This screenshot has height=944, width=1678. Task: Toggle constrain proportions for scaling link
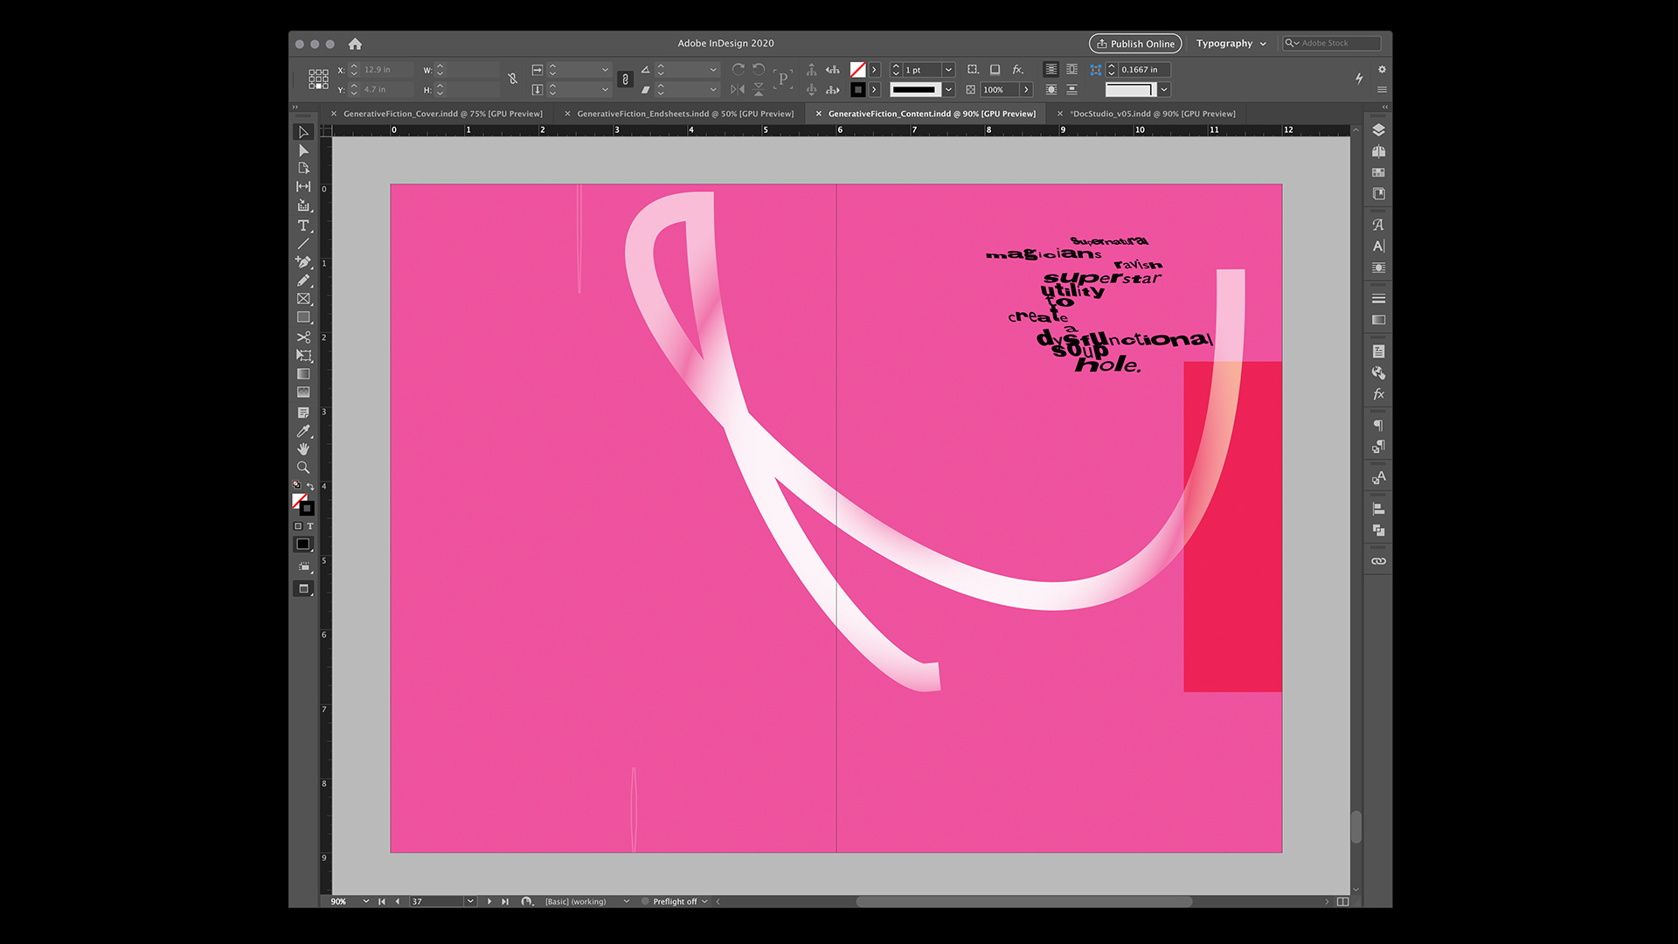tap(625, 80)
